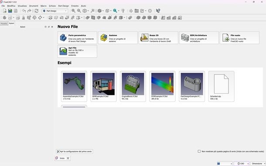Click the curly braces VarSet icon
Screen dimensions: 266x166
tap(150, 11)
